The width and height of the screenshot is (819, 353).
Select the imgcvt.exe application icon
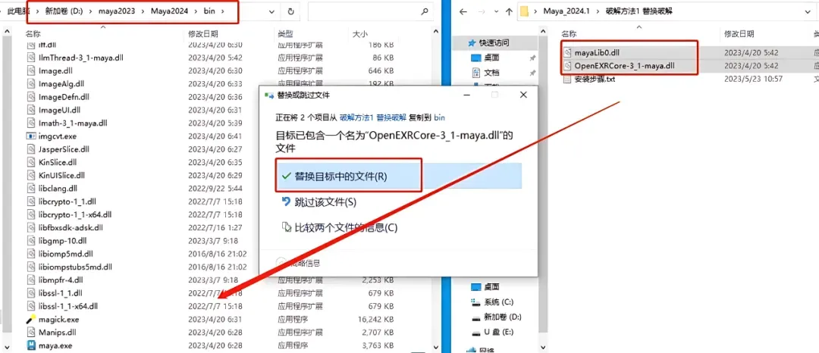point(32,136)
